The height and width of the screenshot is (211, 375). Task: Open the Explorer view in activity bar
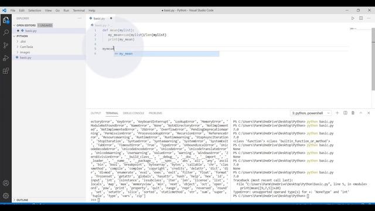[6, 20]
